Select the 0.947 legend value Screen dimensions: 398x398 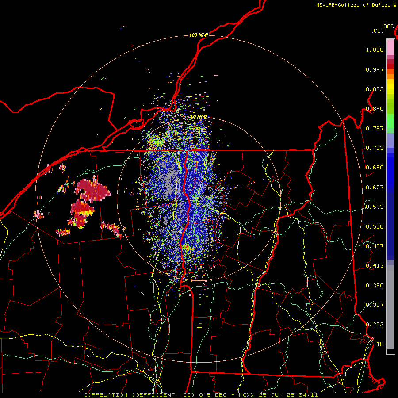(x=375, y=69)
